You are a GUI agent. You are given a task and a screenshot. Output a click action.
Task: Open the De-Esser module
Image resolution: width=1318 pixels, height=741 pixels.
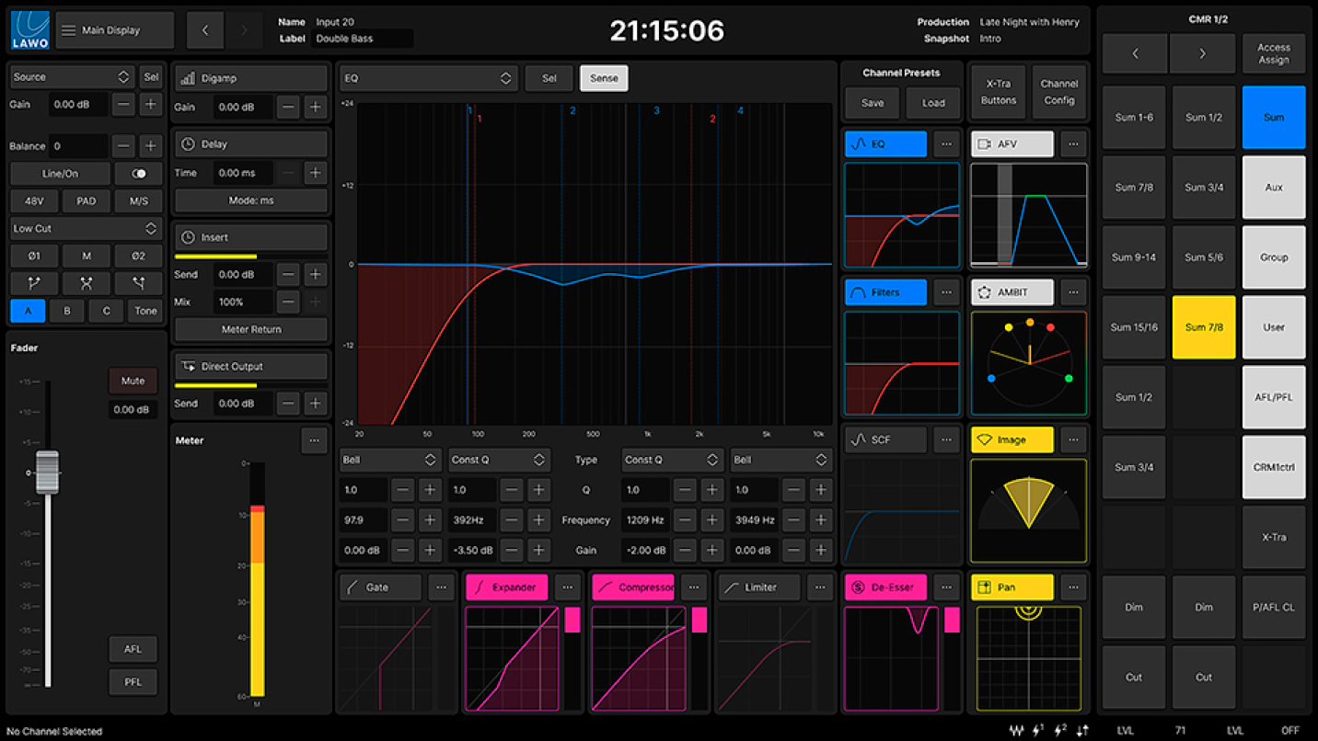click(x=884, y=587)
